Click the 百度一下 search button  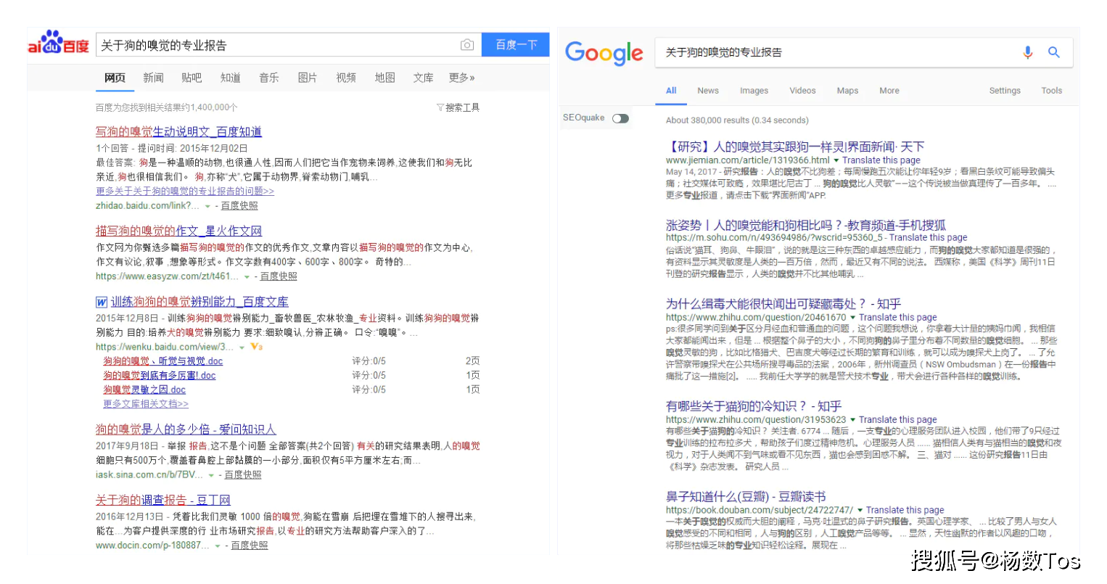517,45
